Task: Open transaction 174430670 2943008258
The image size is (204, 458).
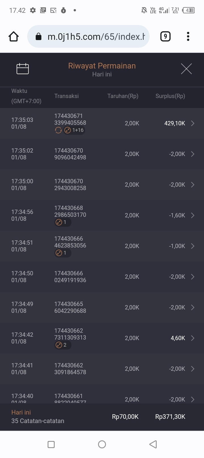Action: pos(70,185)
